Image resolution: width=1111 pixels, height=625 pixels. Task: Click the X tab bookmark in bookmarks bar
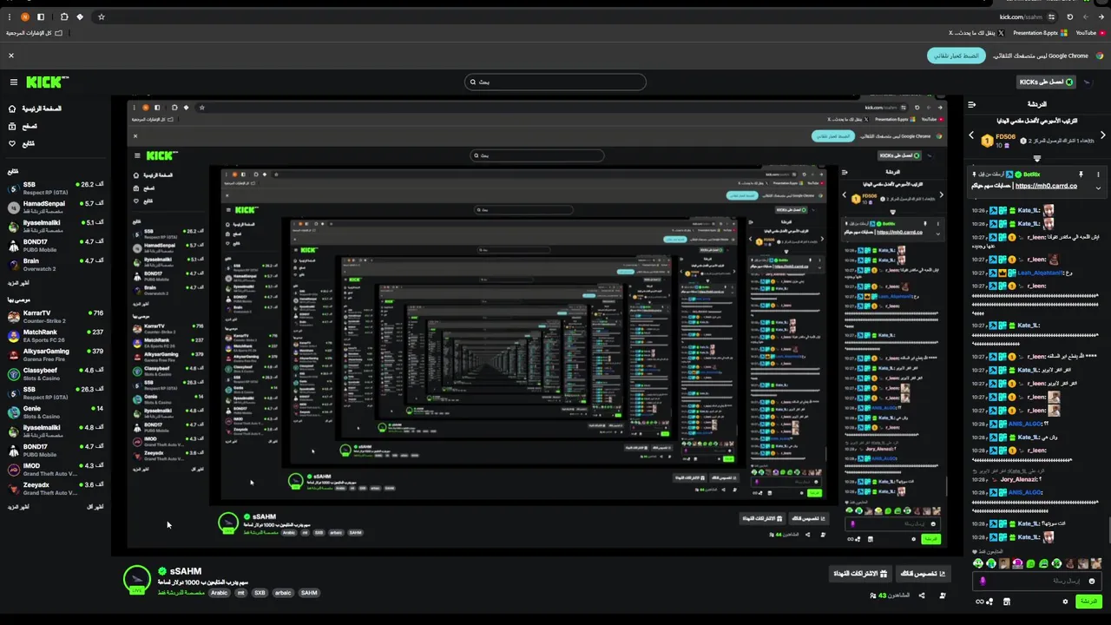[x=977, y=33]
